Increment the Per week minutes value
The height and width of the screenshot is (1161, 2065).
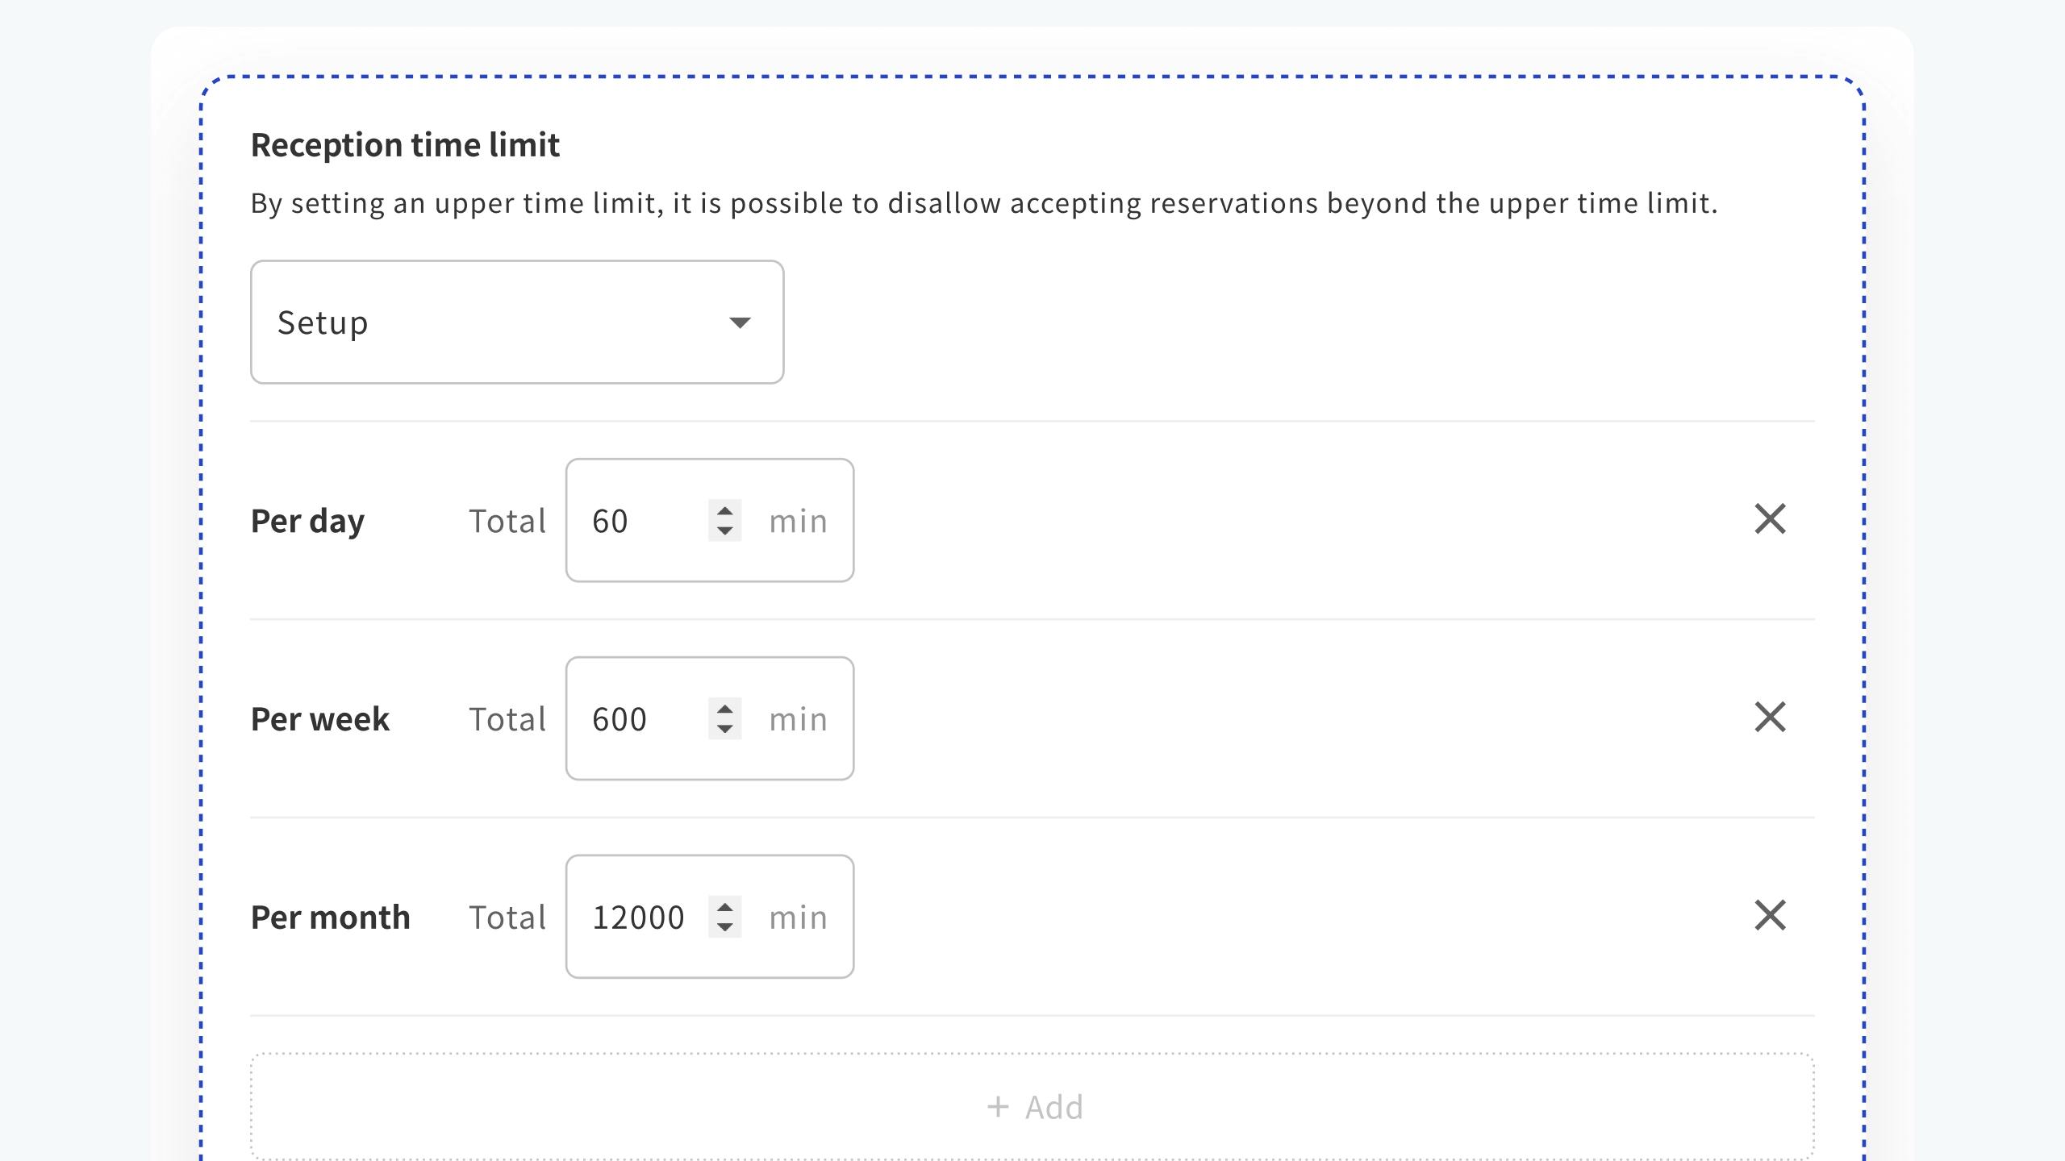725,709
